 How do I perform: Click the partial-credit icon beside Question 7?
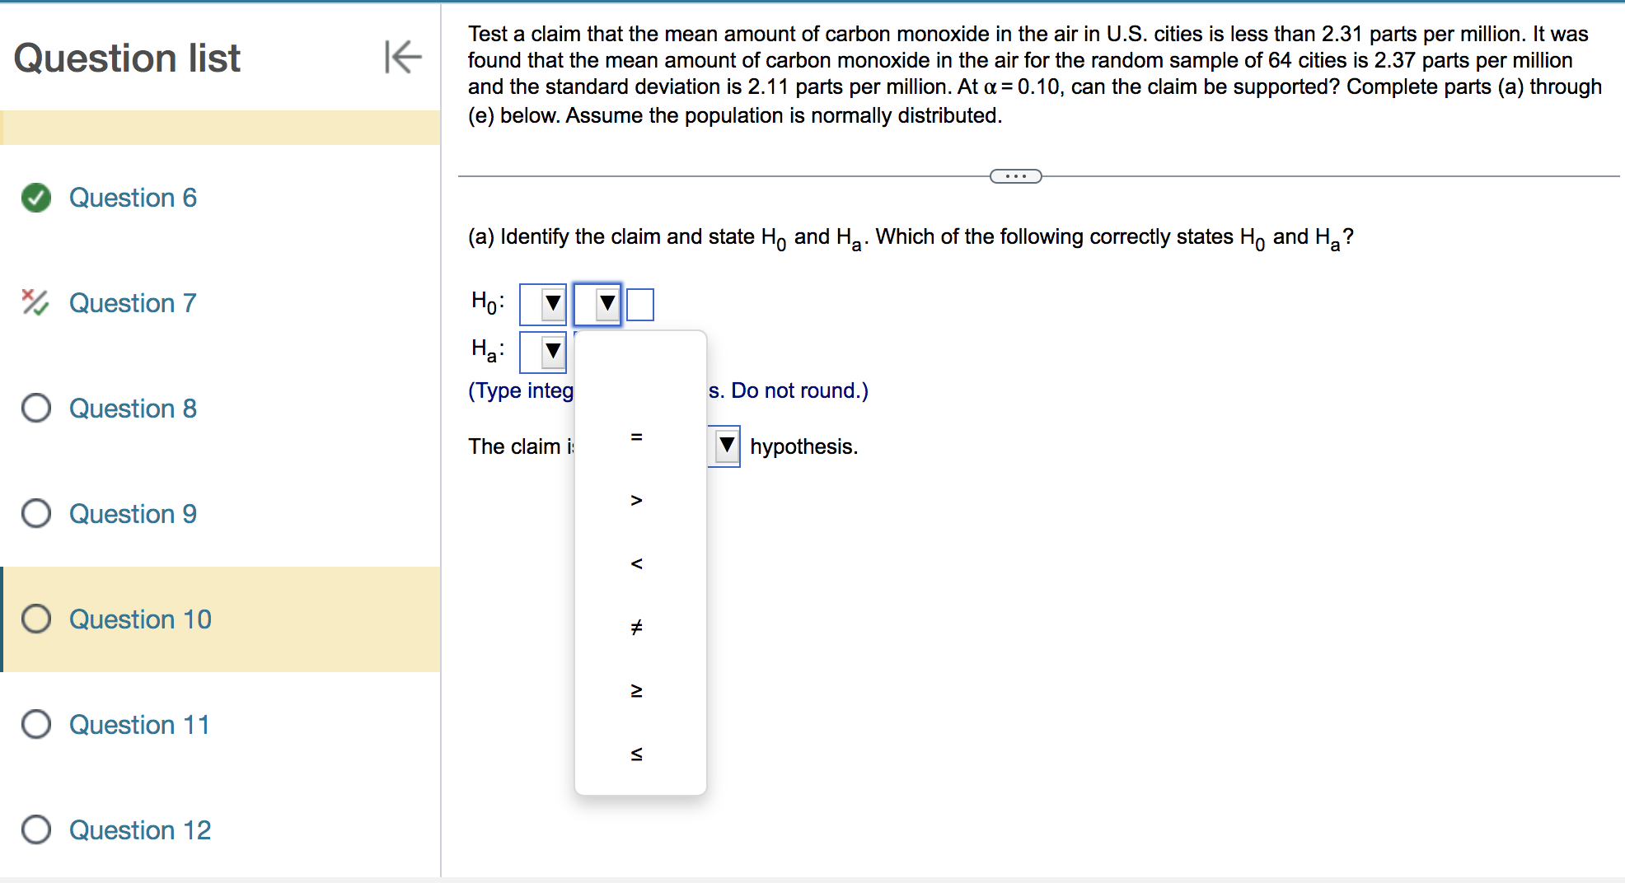pyautogui.click(x=35, y=303)
